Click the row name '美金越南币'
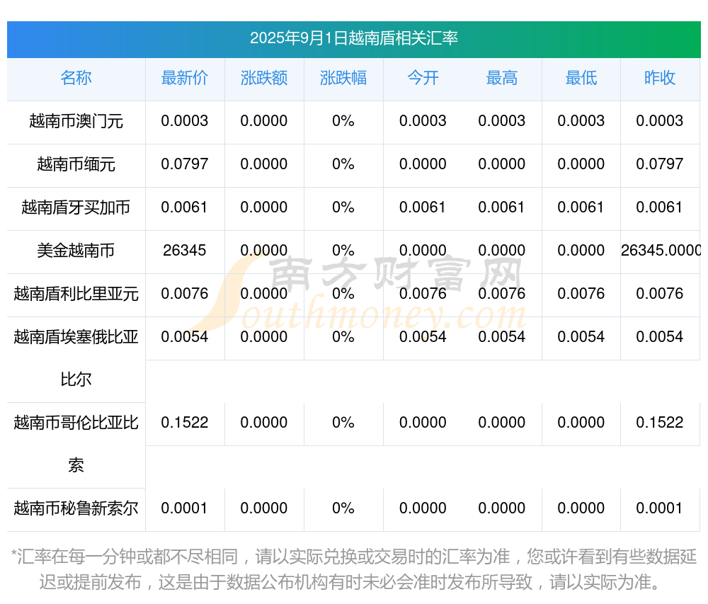This screenshot has height=604, width=708. pyautogui.click(x=76, y=250)
